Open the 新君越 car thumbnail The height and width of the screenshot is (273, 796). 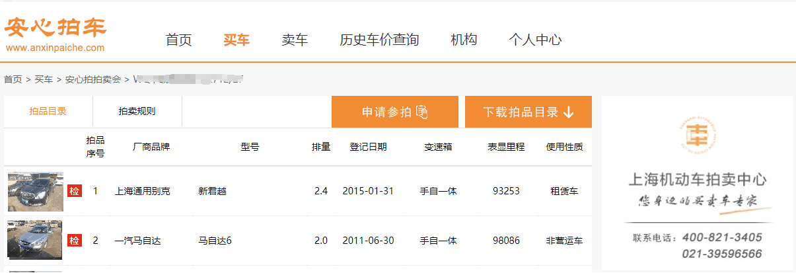(x=36, y=192)
